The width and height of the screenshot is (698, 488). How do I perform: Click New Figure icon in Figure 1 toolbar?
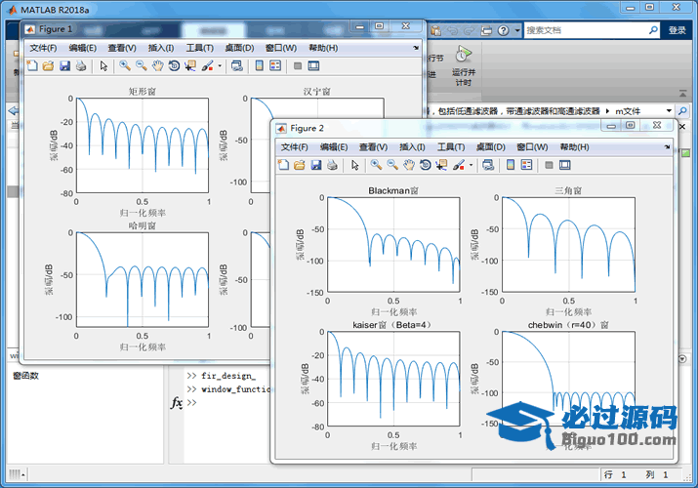(x=32, y=65)
